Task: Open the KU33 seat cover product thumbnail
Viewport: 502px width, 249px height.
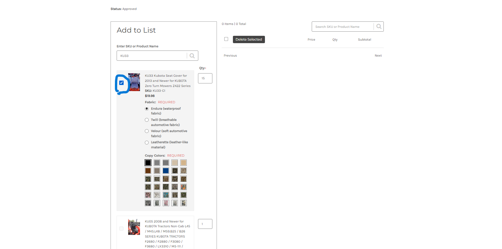Action: (x=134, y=82)
